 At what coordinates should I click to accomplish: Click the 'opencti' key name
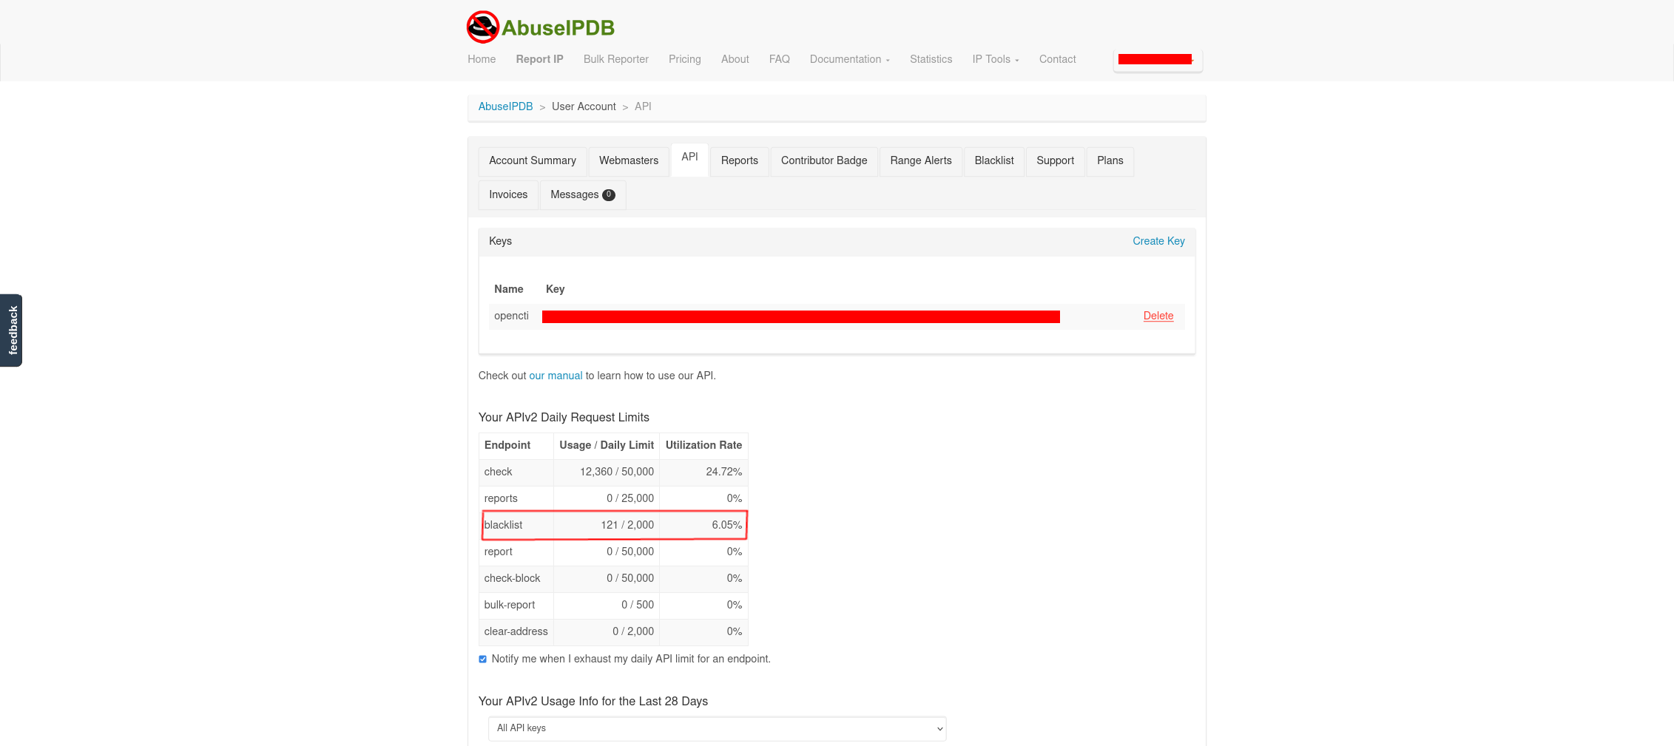(x=511, y=316)
